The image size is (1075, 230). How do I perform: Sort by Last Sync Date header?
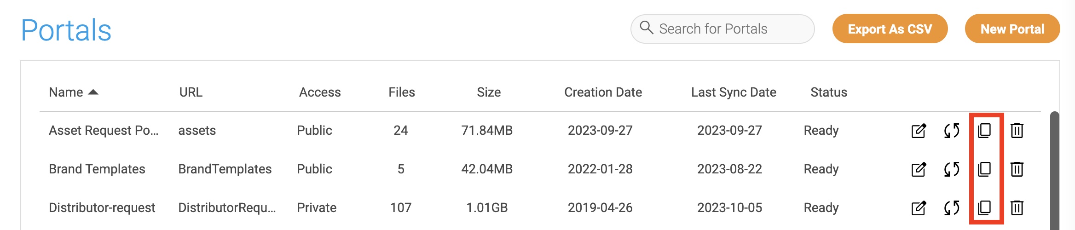pyautogui.click(x=734, y=92)
